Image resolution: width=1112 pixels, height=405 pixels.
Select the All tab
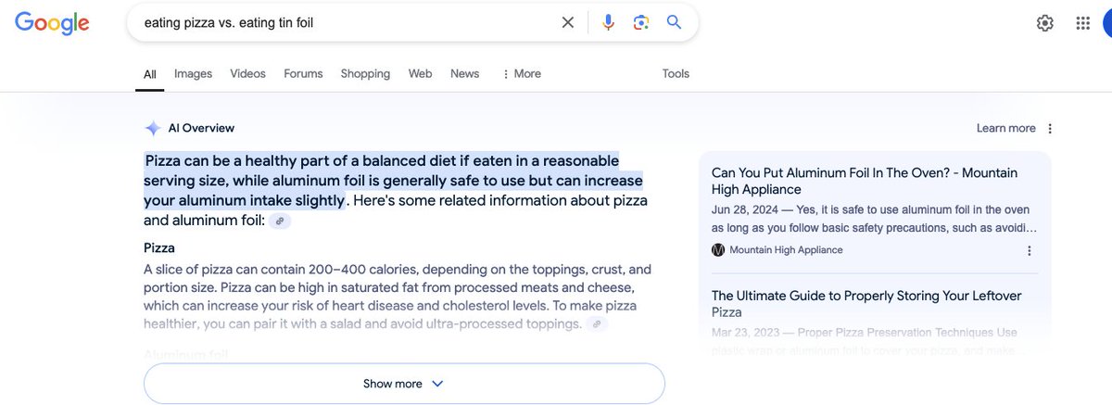click(x=150, y=74)
